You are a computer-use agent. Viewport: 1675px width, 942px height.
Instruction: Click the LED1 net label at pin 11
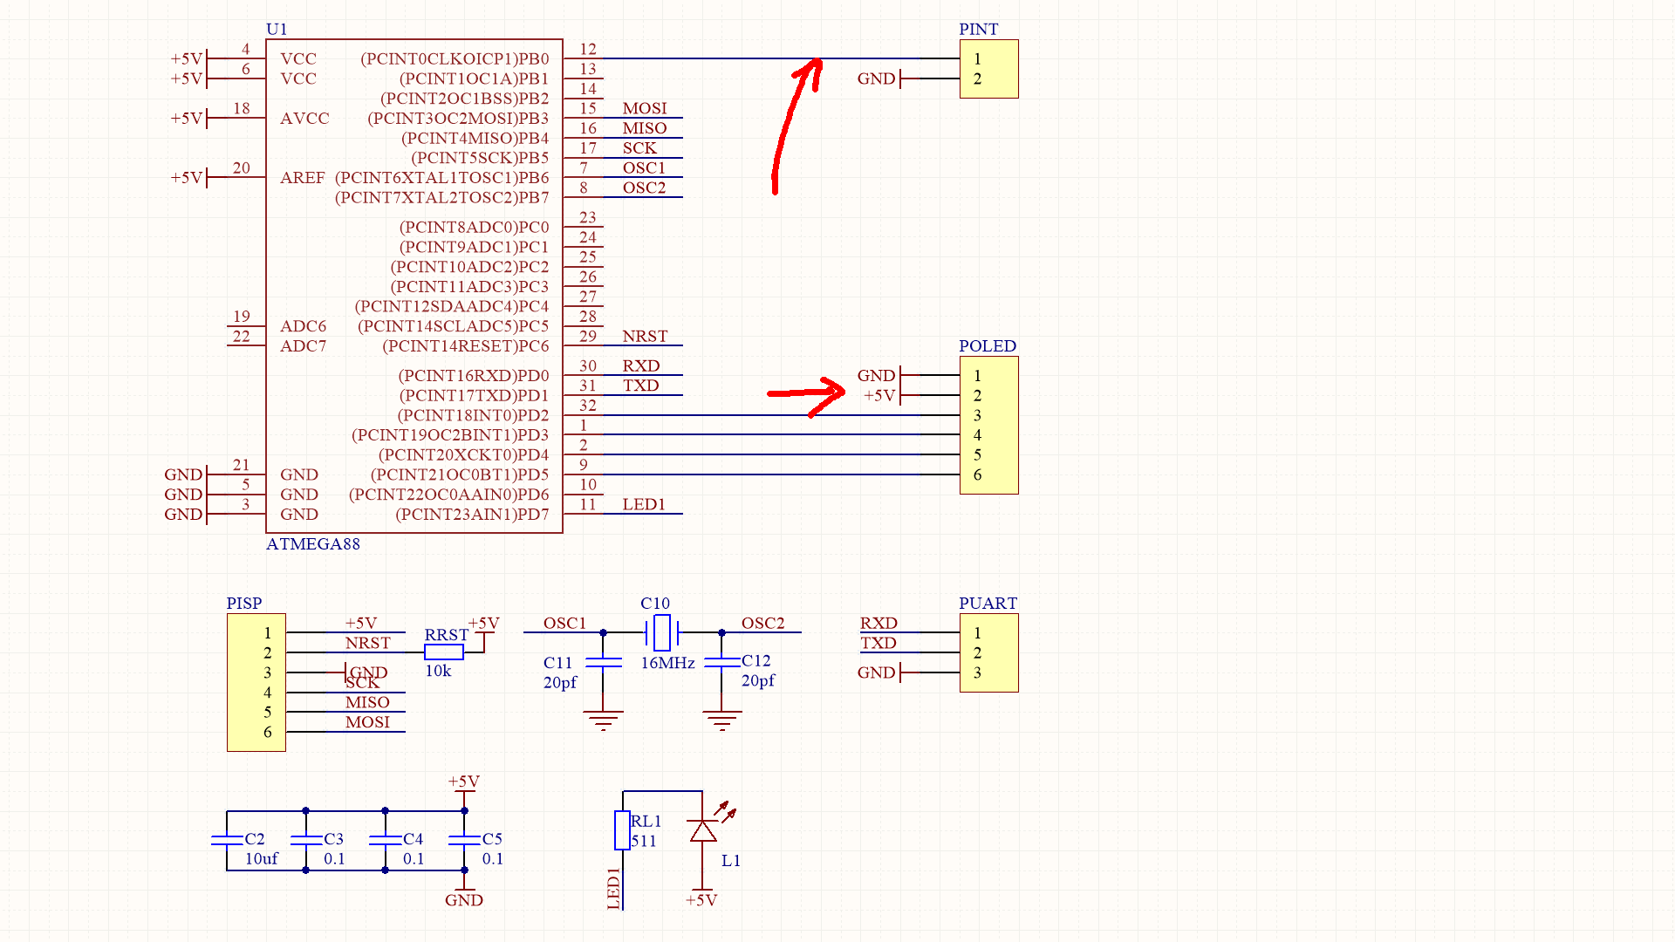pos(644,504)
